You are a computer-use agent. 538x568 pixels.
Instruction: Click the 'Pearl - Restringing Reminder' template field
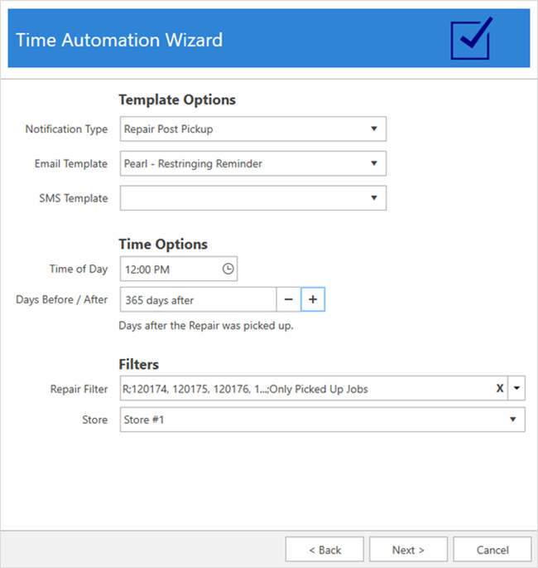(240, 163)
